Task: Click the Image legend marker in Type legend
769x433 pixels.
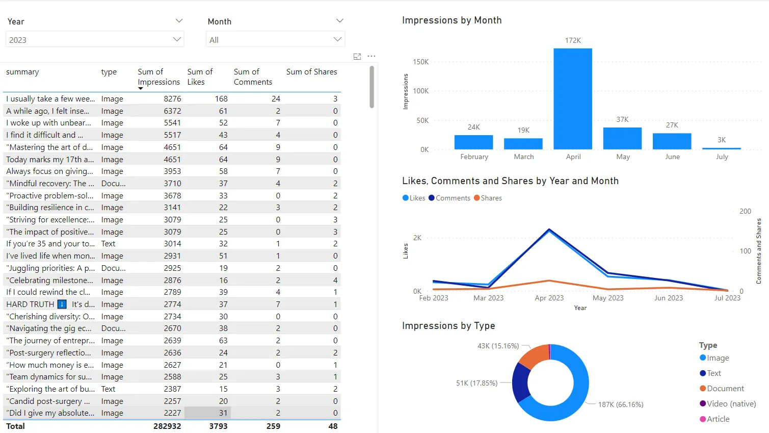Action: 703,358
